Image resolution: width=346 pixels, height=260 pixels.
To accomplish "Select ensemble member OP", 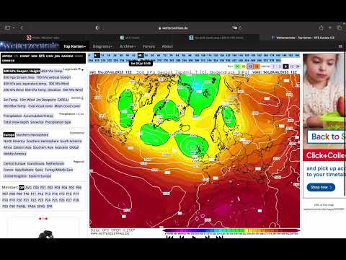I will [22, 187].
